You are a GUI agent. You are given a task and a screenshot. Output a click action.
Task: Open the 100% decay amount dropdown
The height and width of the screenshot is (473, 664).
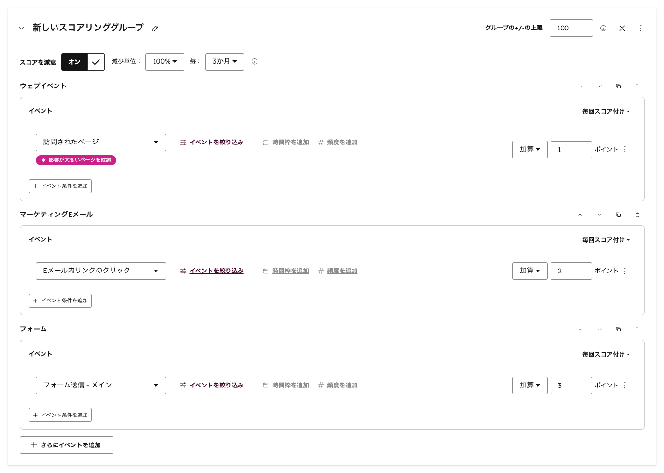165,62
